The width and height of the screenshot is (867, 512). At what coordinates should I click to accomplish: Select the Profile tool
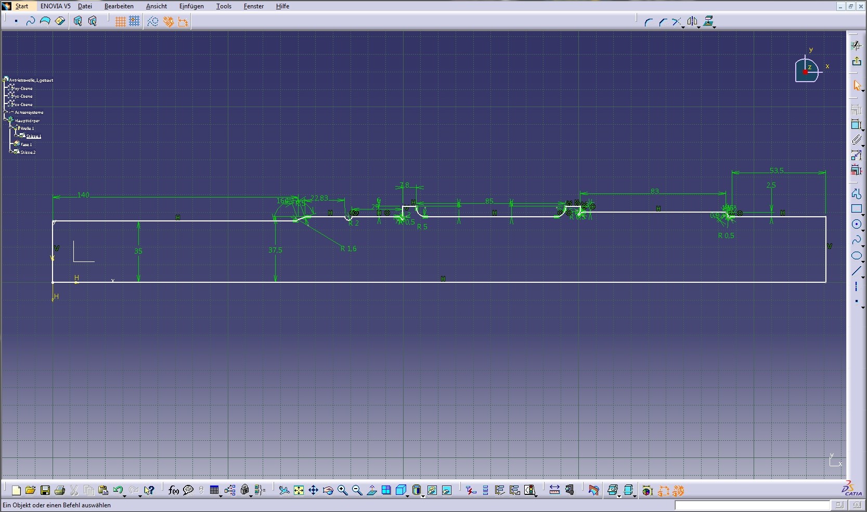(x=857, y=194)
